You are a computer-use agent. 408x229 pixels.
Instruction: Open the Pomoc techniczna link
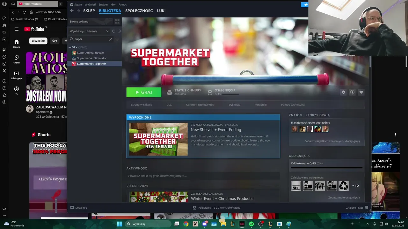click(x=293, y=105)
